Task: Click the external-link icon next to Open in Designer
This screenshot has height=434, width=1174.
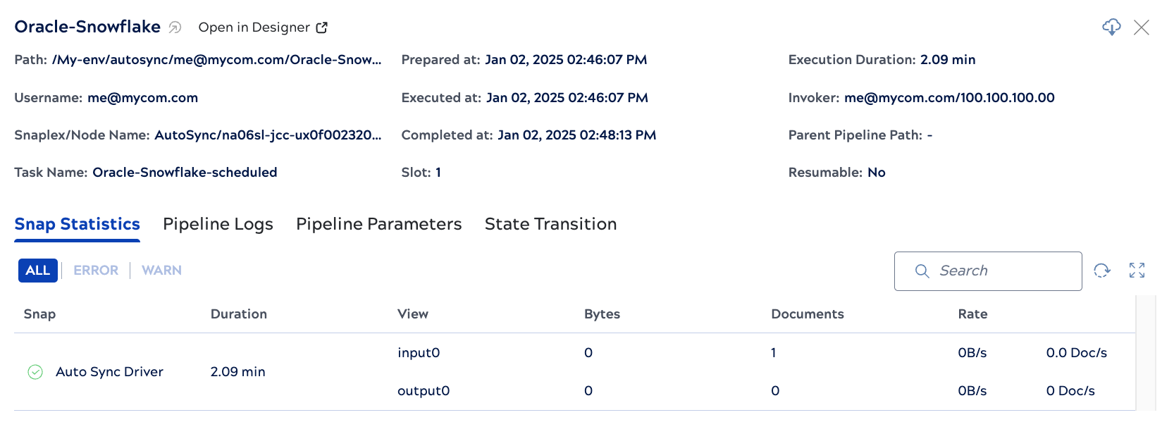Action: pos(322,27)
